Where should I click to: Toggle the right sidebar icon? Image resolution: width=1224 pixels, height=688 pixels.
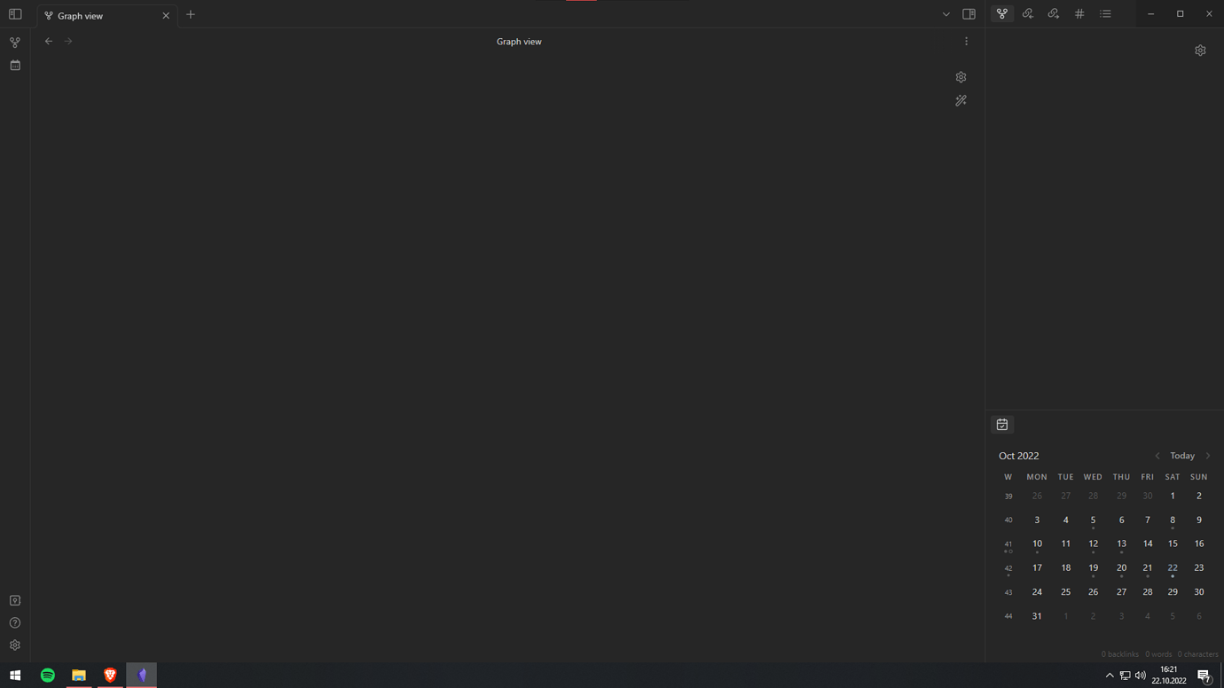(969, 14)
